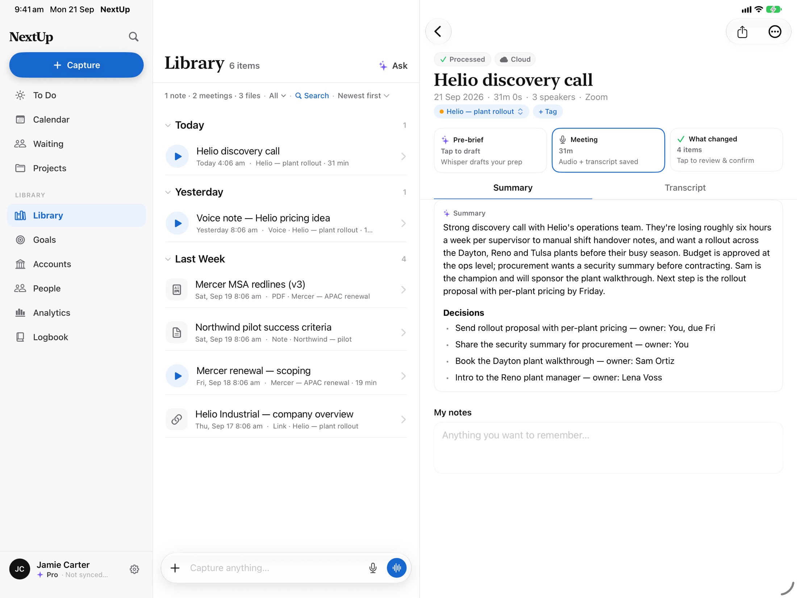Switch to the Transcript tab
797x598 pixels.
pos(685,188)
